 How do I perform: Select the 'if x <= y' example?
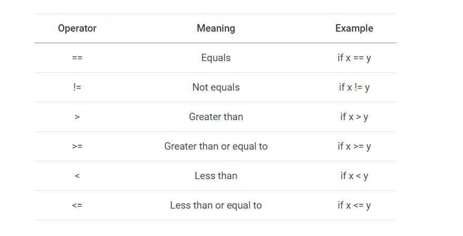click(x=354, y=205)
